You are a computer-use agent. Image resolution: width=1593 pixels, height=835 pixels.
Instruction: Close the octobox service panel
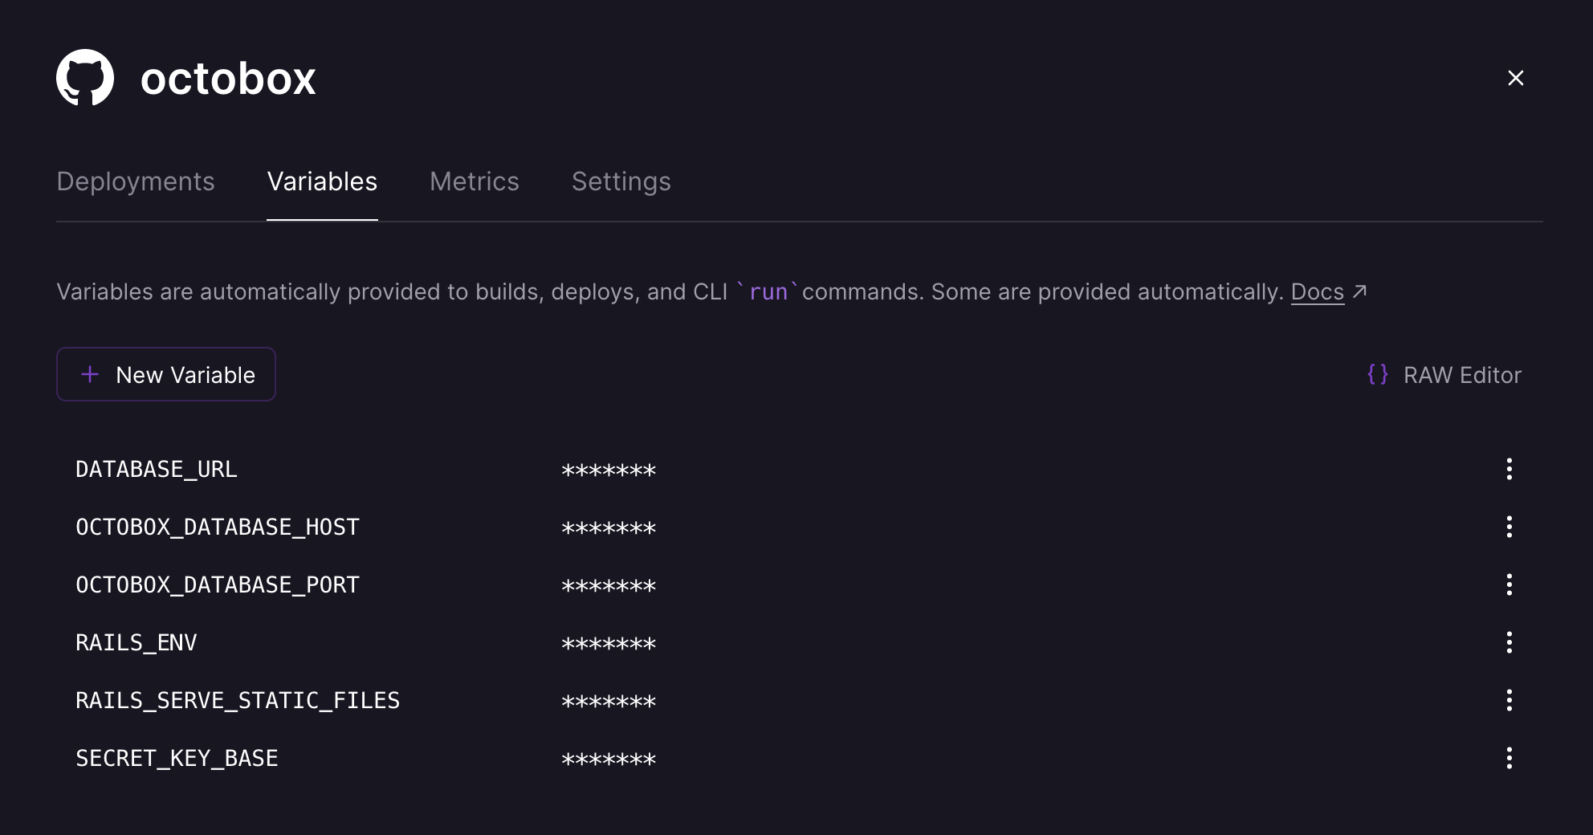(1516, 78)
